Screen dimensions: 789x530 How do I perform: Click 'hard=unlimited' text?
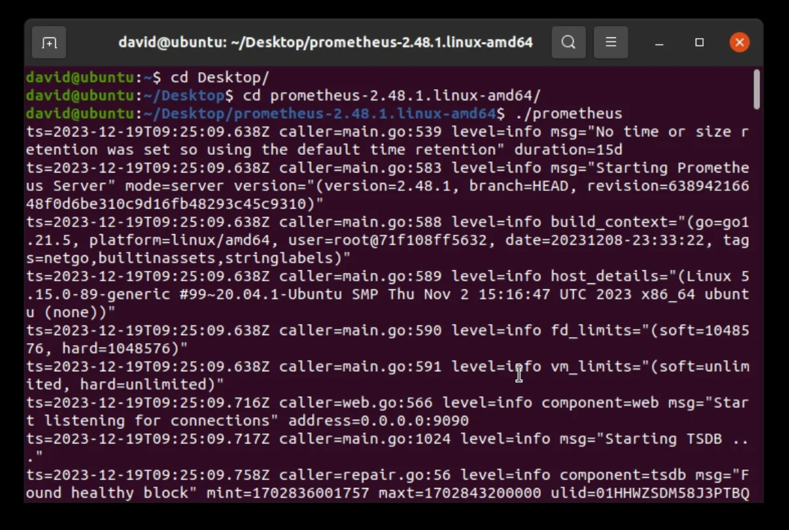coord(148,384)
